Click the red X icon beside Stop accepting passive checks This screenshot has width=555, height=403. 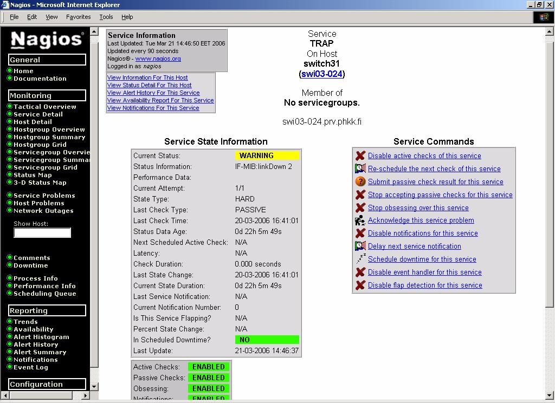pos(360,194)
